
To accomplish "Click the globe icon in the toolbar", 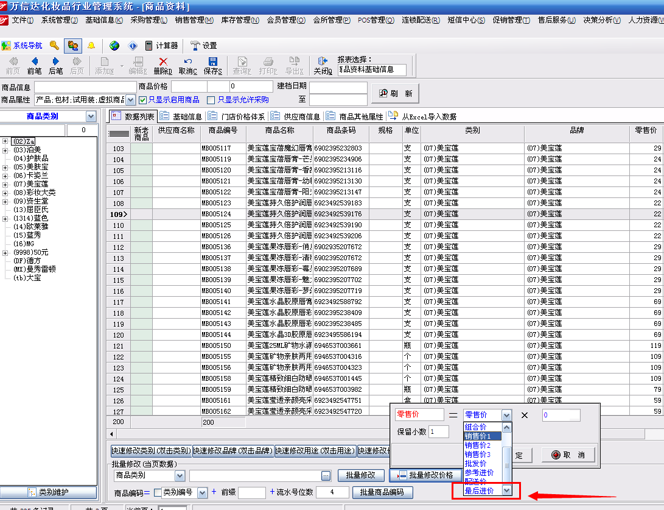I will click(114, 45).
